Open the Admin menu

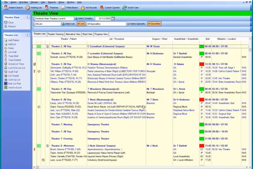click(x=13, y=2)
